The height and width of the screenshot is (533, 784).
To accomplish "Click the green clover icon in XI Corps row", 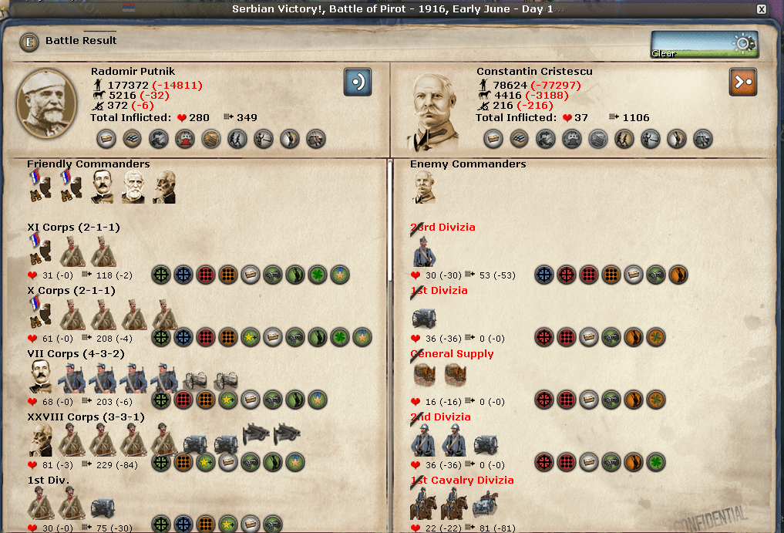I will [x=318, y=275].
